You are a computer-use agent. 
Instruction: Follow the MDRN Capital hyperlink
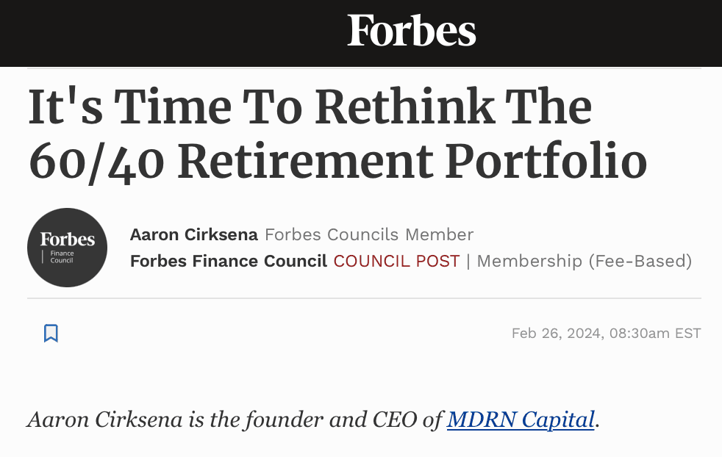(521, 420)
